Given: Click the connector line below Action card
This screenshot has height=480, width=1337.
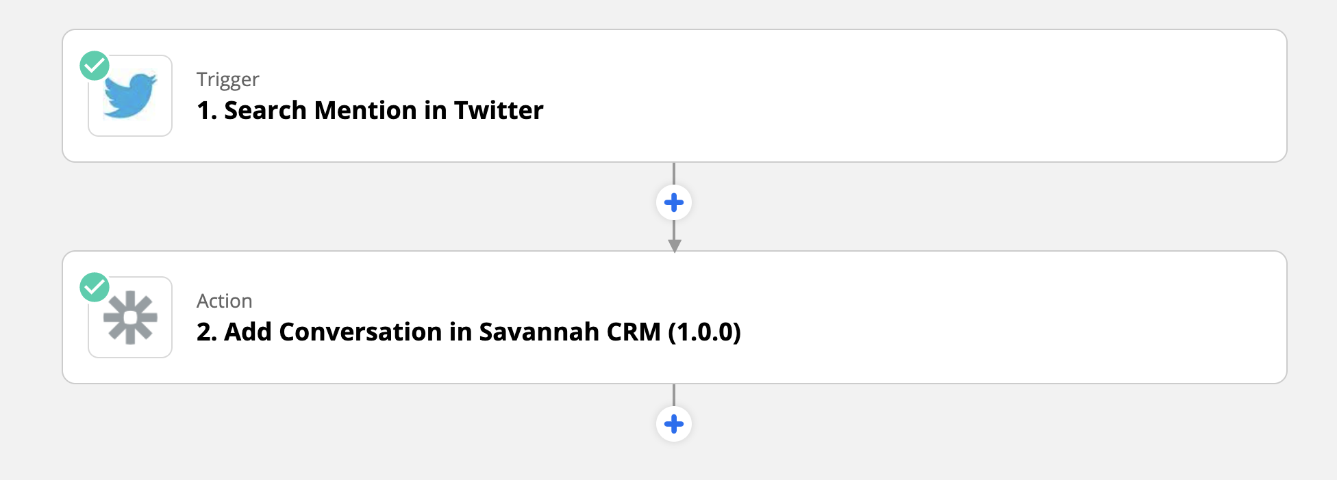Looking at the screenshot, I should [x=674, y=395].
